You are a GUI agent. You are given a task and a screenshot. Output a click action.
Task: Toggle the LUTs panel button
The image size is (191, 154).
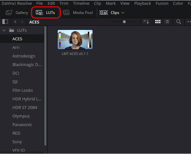(x=46, y=12)
